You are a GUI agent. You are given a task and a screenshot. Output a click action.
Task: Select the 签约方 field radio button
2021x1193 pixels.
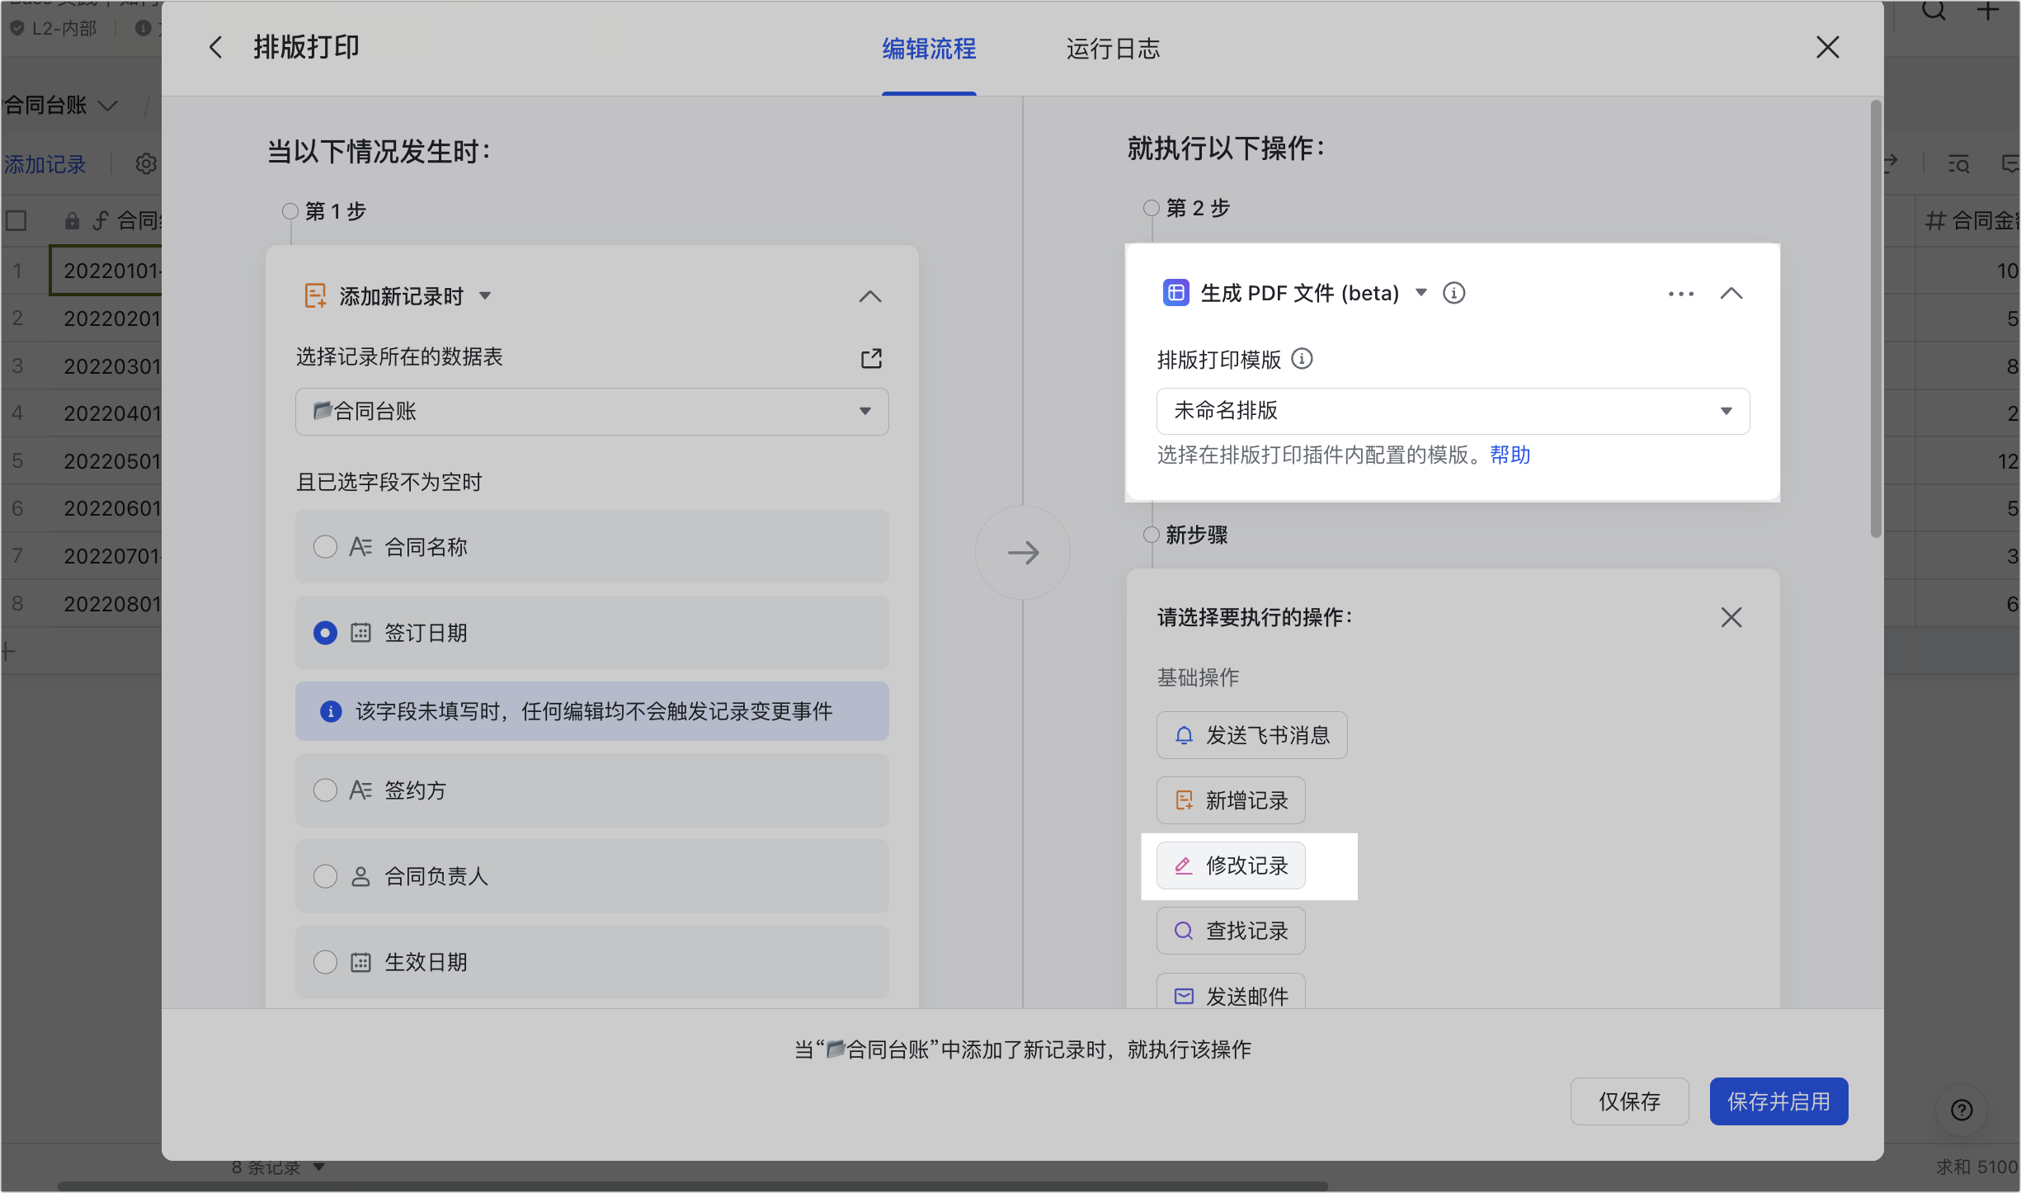[x=325, y=790]
